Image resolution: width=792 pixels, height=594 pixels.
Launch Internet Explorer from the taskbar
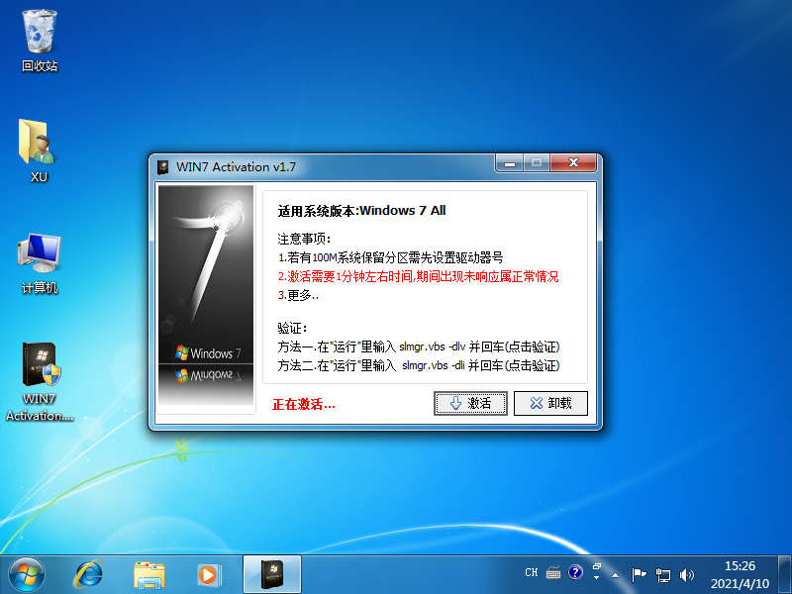(x=90, y=572)
